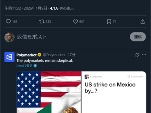Open the @Polymarket handle link

pyautogui.click(x=54, y=55)
